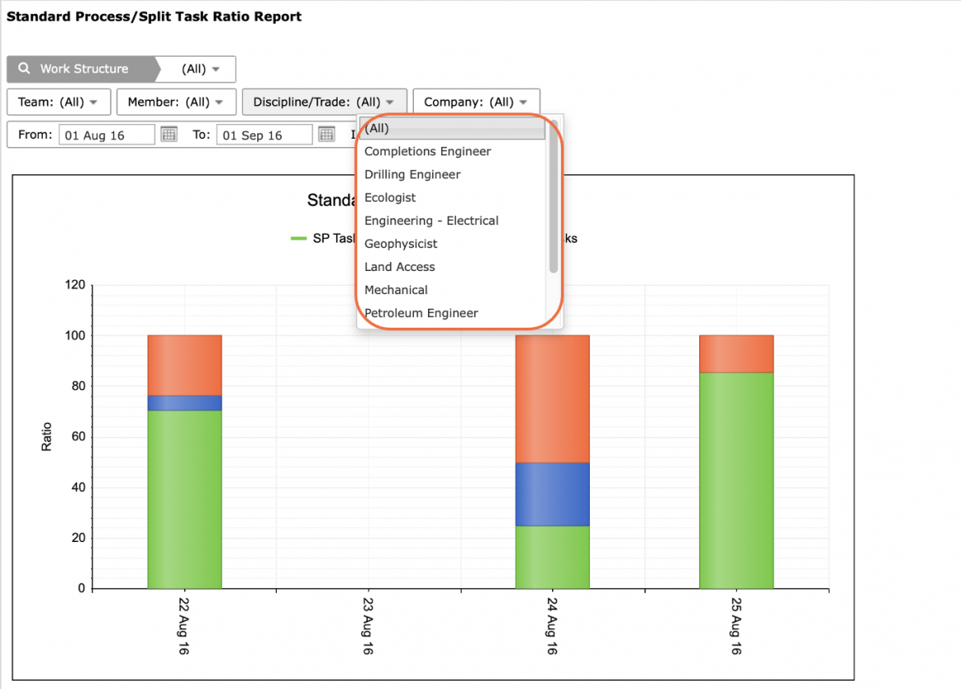Open the Team filter dropdown

tap(58, 102)
